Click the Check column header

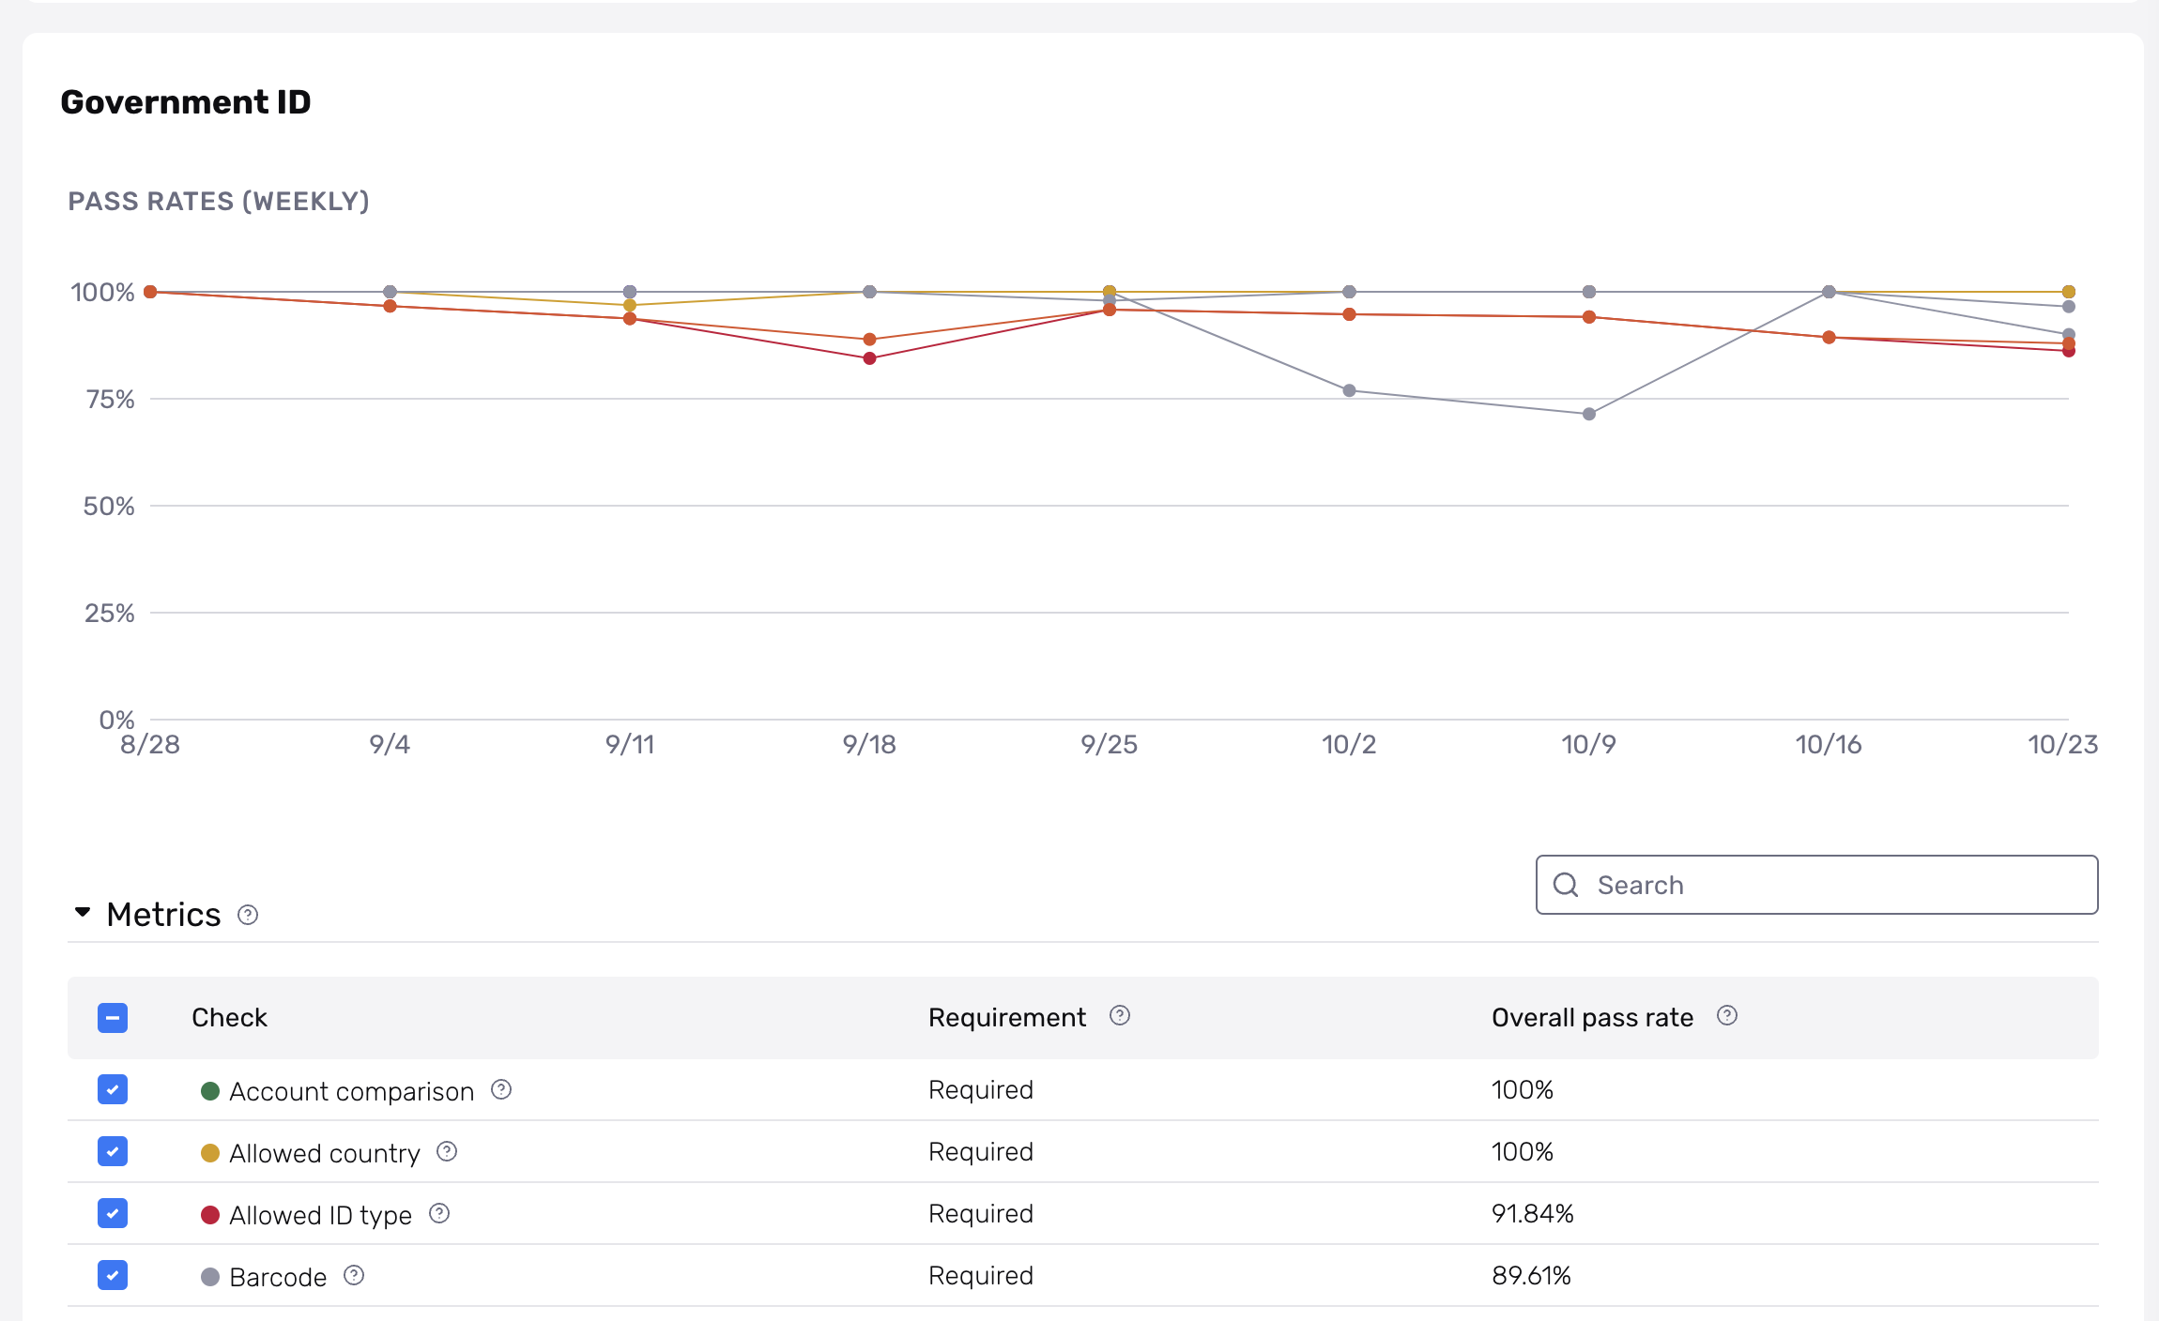229,1018
